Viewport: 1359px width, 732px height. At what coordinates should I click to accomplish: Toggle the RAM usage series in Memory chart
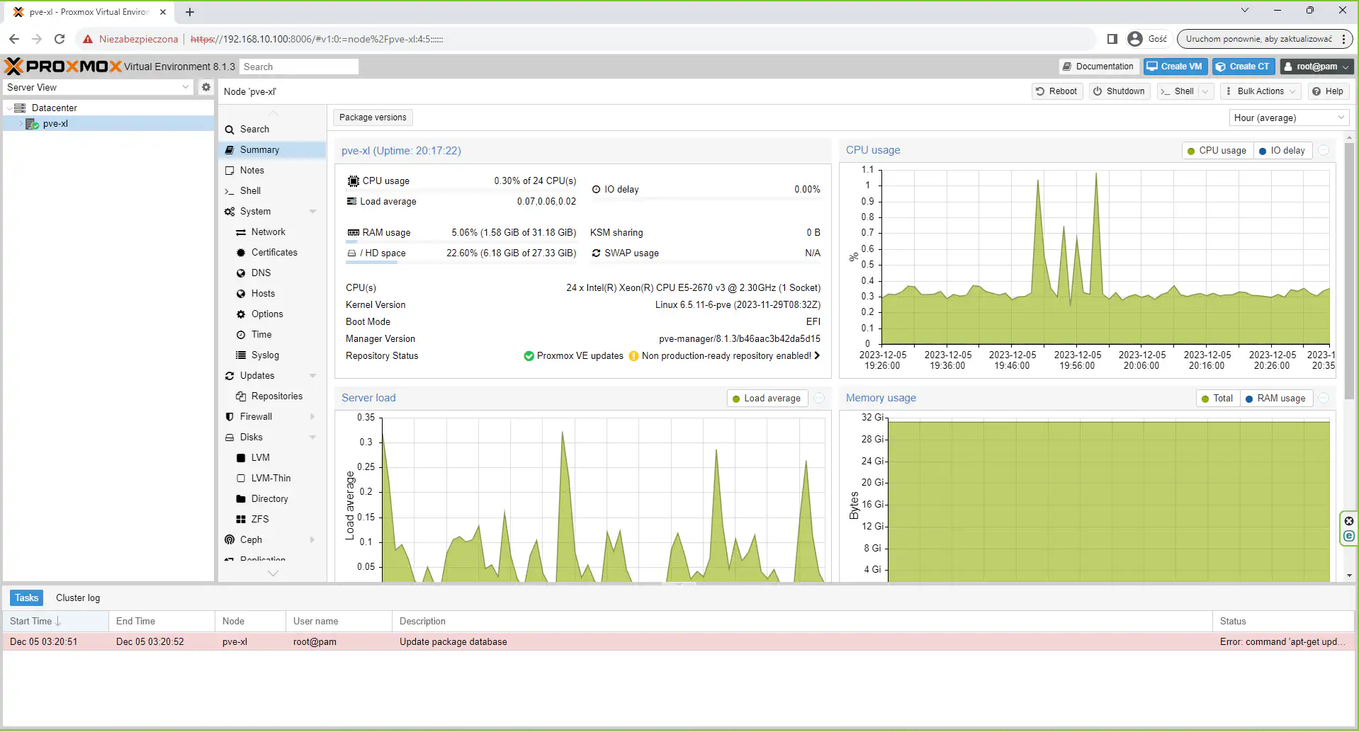(x=1275, y=399)
